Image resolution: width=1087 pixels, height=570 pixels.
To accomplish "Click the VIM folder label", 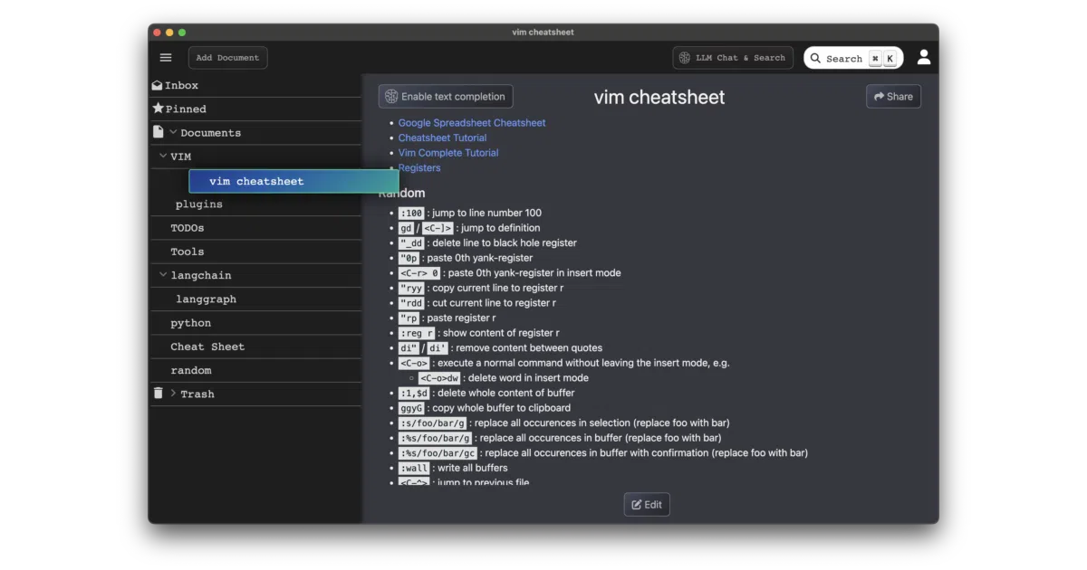I will (181, 157).
